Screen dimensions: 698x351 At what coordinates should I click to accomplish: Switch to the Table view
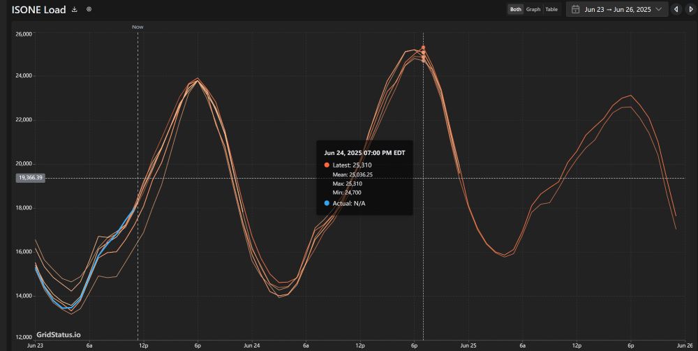[551, 9]
